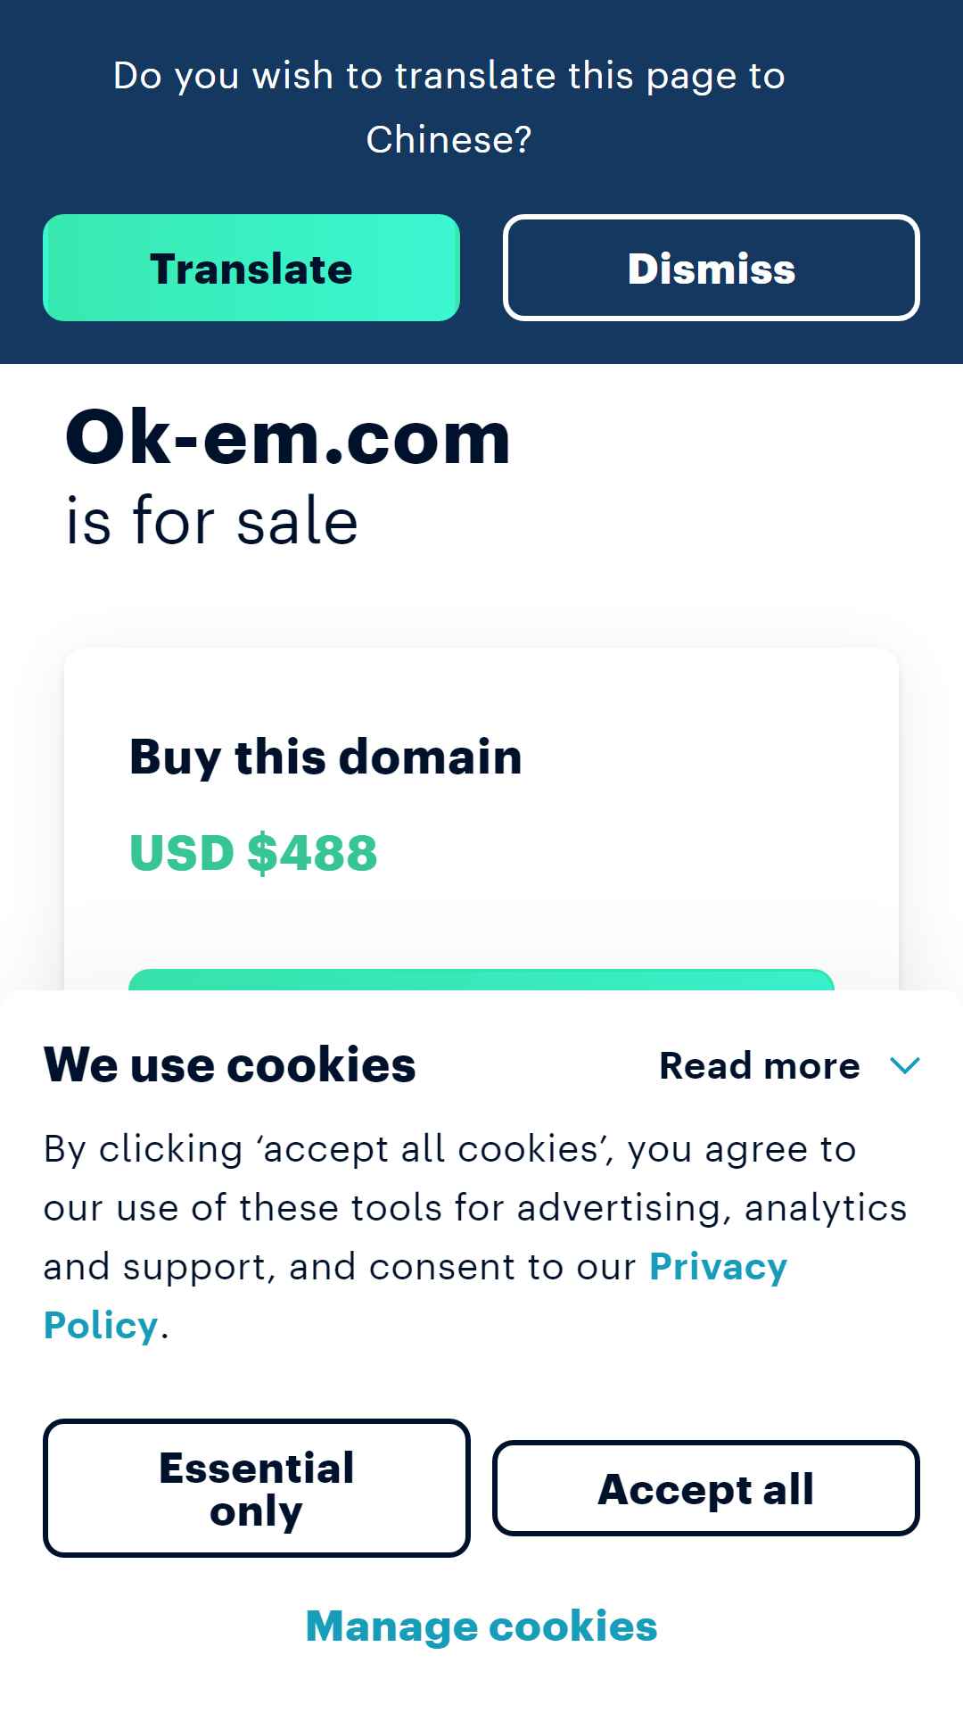Open Manage cookies settings
This screenshot has height=1713, width=963.
(x=481, y=1626)
